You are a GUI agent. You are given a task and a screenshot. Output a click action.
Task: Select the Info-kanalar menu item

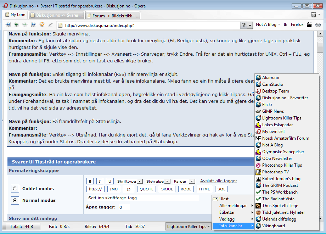click(233, 226)
